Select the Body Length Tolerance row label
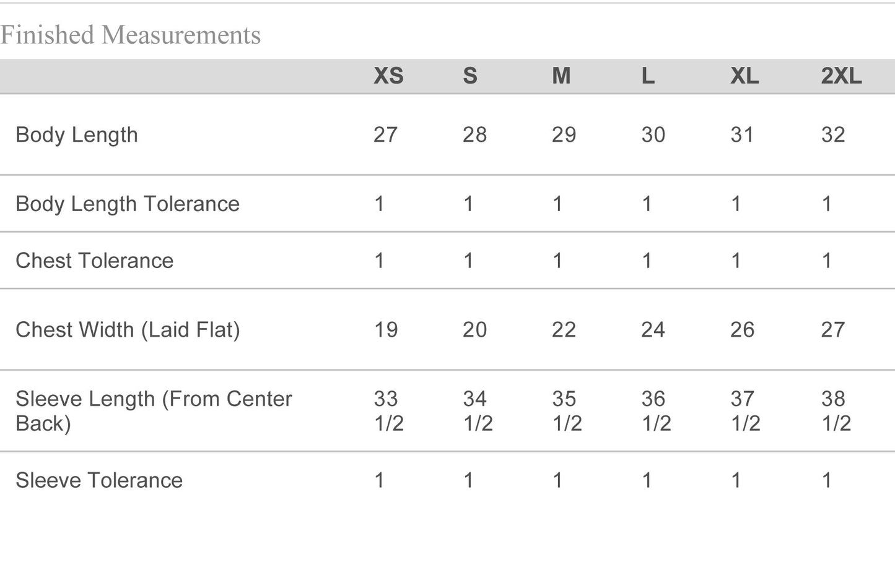 pyautogui.click(x=128, y=204)
